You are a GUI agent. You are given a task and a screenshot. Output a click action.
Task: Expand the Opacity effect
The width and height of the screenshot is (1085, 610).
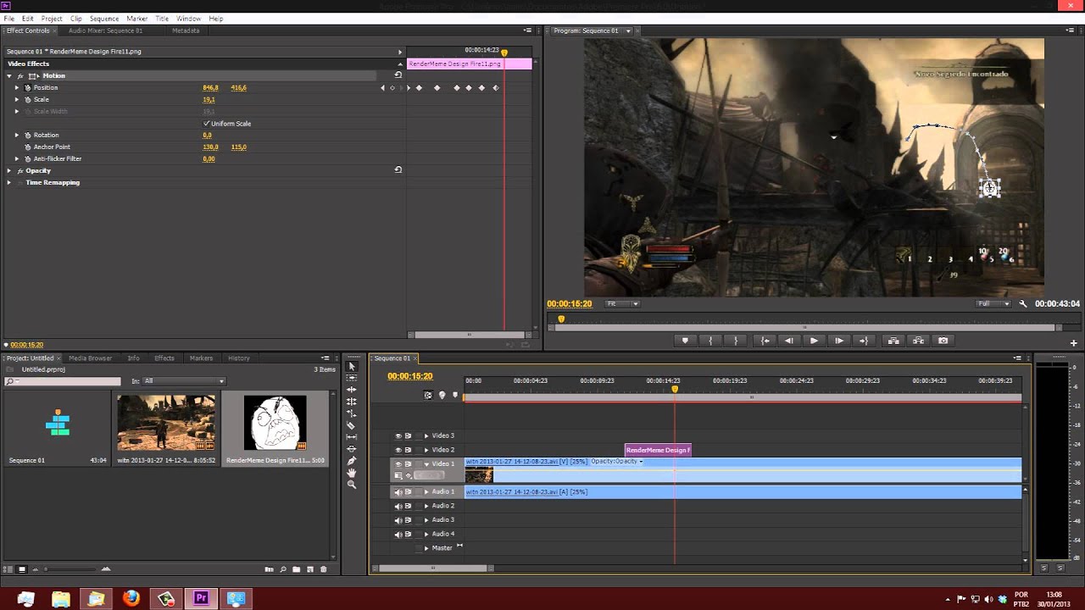[9, 170]
